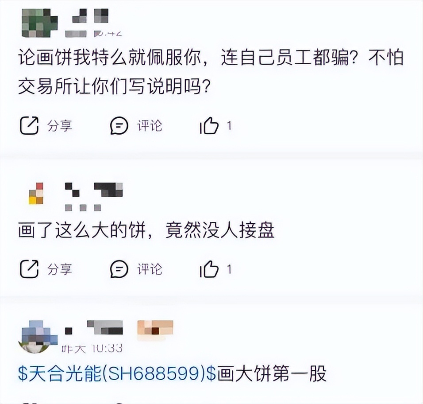Click 分享 label under first comment
This screenshot has width=423, height=404.
click(60, 126)
